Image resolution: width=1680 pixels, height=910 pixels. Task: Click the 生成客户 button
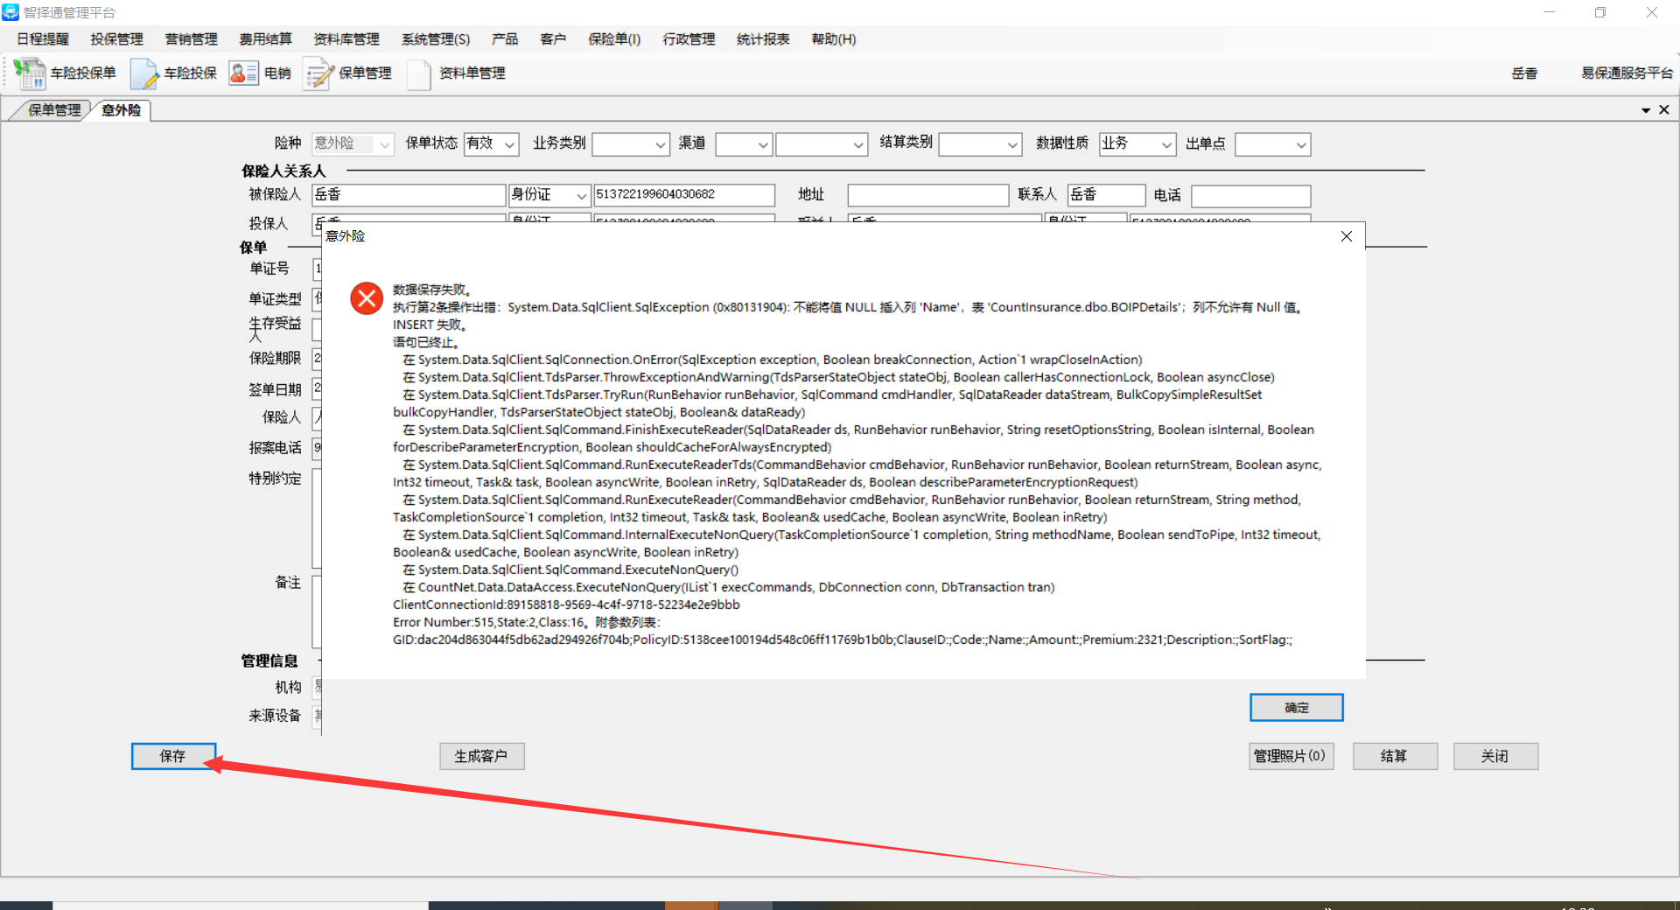pos(481,756)
